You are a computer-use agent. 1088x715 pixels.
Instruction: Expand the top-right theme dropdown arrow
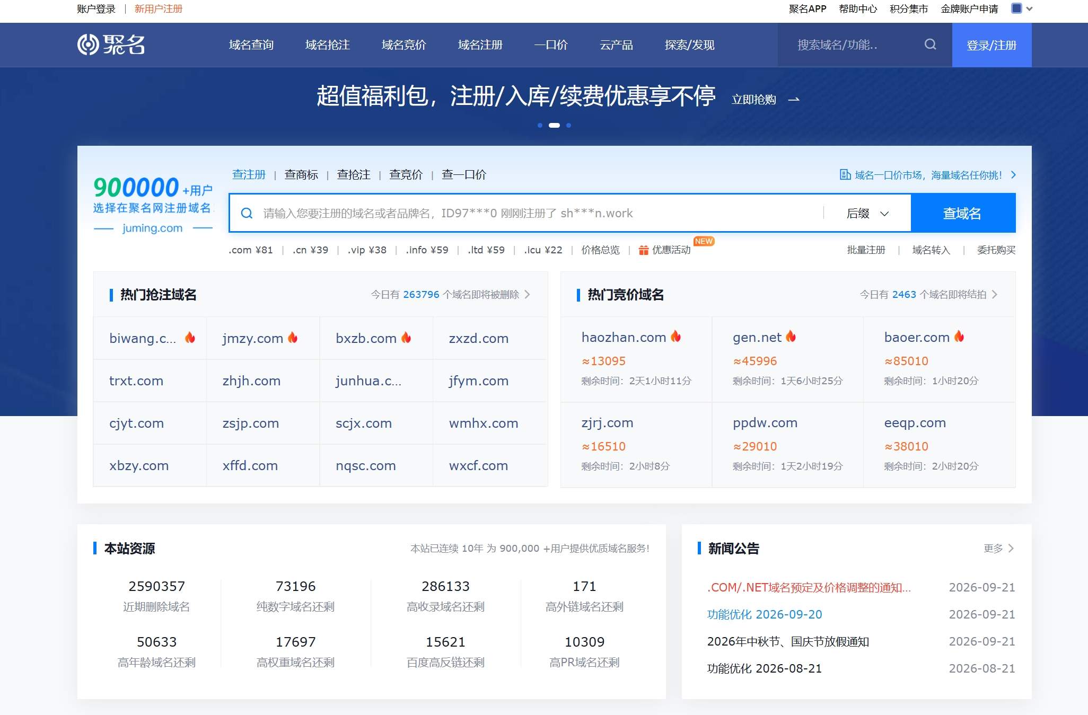coord(1029,8)
